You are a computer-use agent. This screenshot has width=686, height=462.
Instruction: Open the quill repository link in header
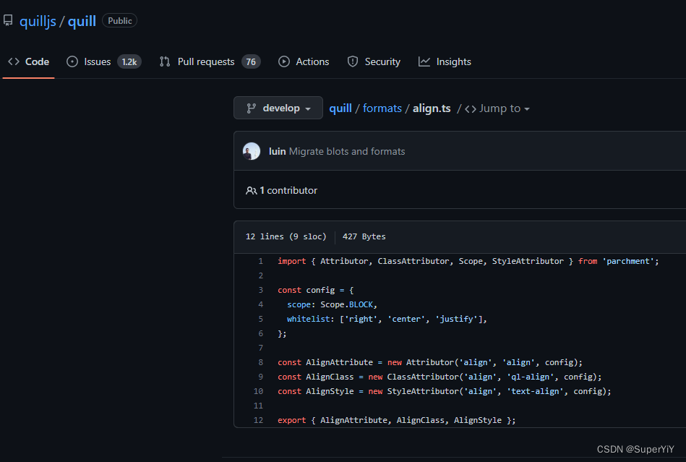[82, 21]
